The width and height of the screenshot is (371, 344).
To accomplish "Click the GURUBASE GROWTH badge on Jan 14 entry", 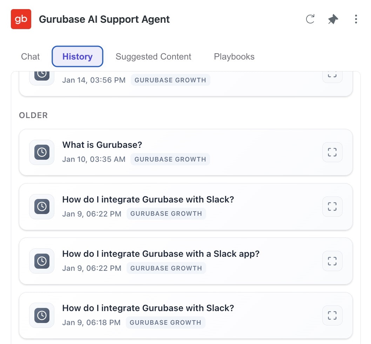I will (170, 80).
